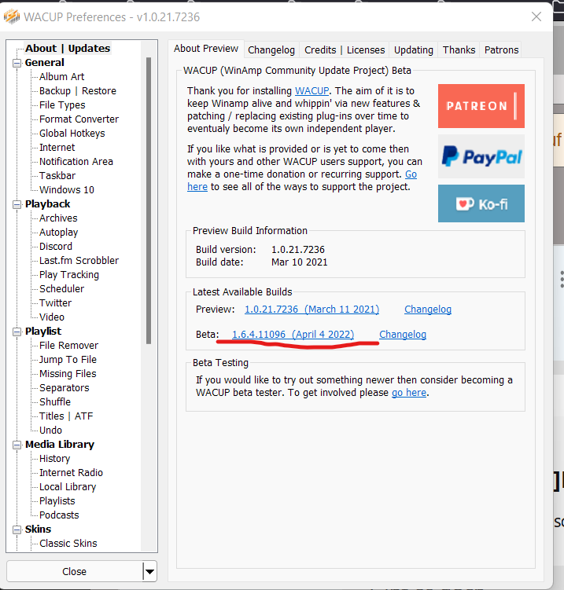Open the Changelog link for the Beta build
This screenshot has height=590, width=564.
point(403,335)
